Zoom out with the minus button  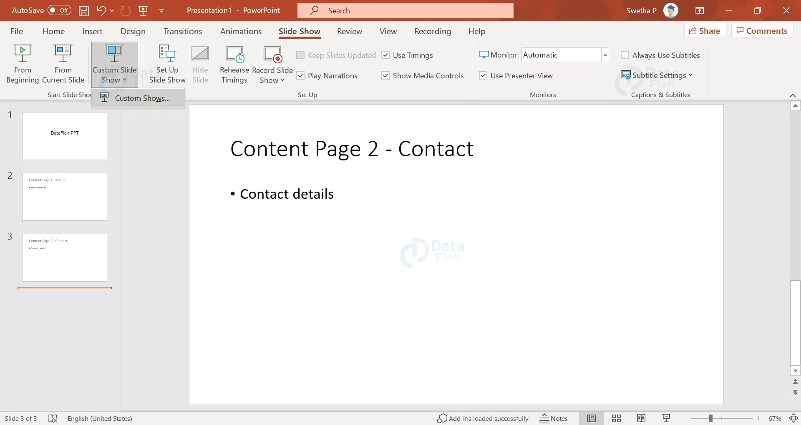tap(685, 418)
